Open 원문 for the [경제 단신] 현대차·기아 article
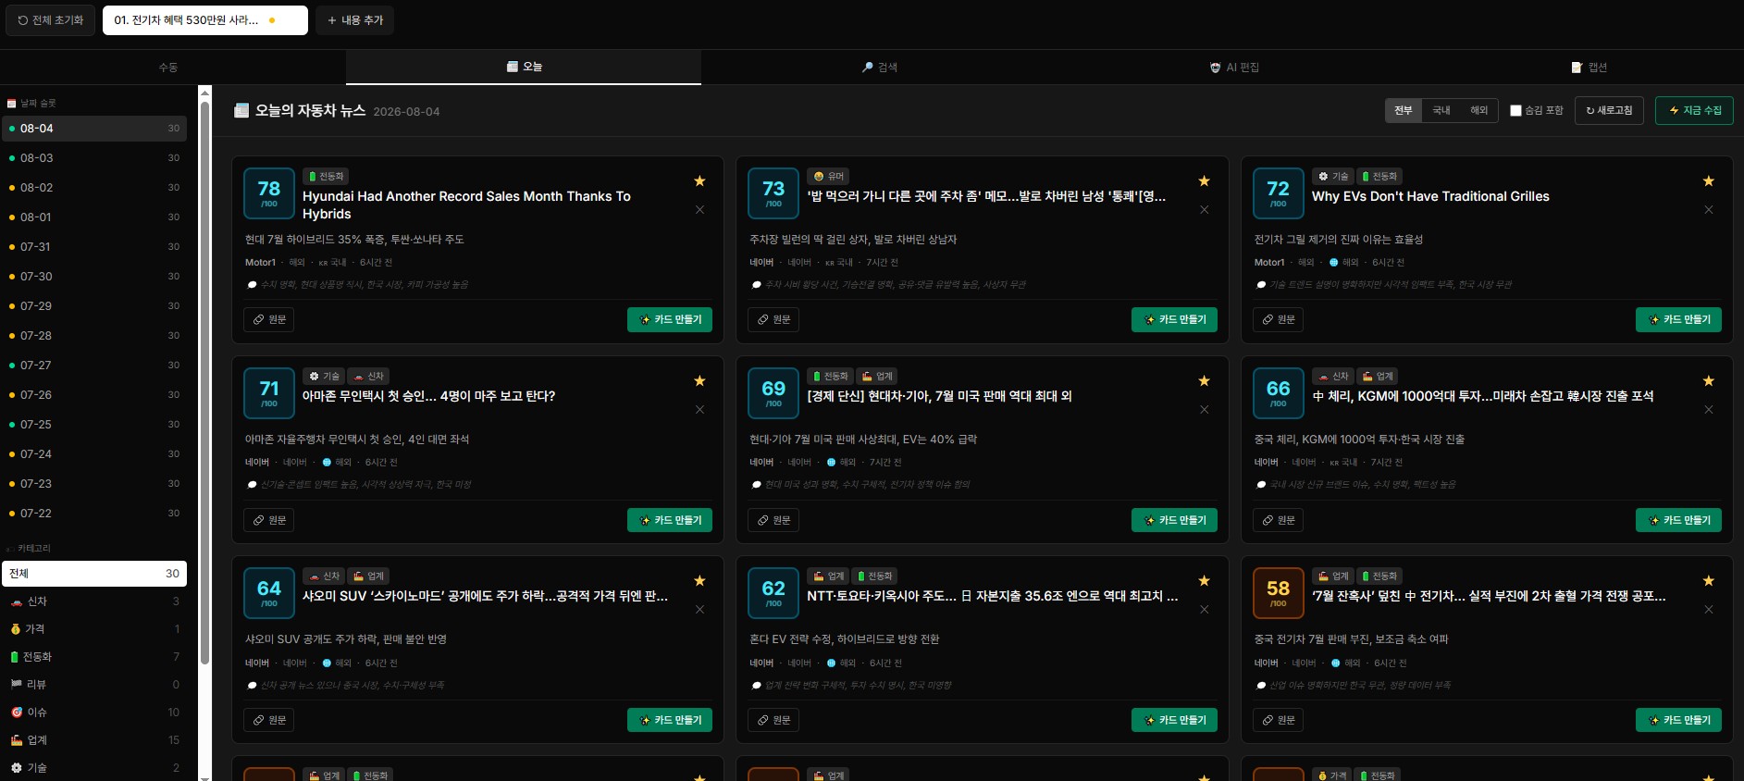The width and height of the screenshot is (1744, 781). [x=773, y=520]
